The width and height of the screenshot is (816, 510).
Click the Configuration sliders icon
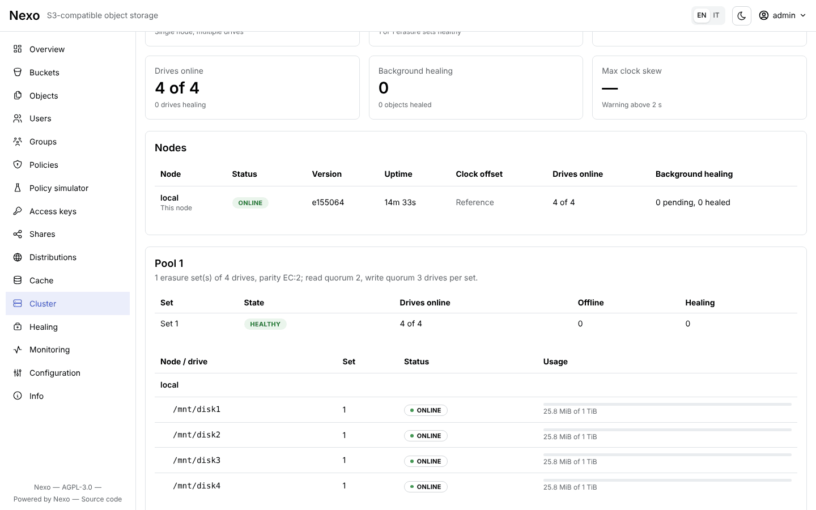tap(18, 373)
